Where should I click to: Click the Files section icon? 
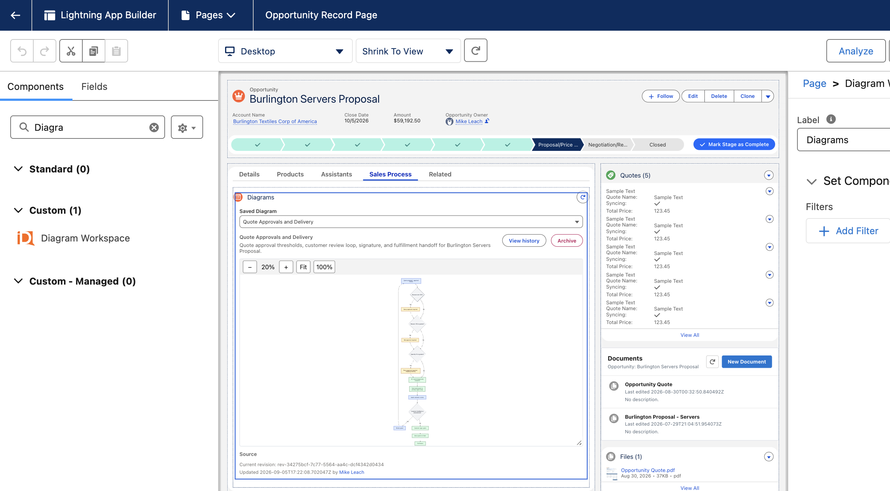coord(611,457)
